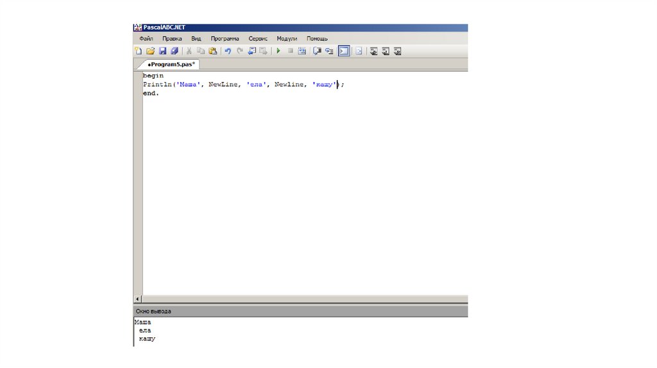Click 'ела' in the output window
Image resolution: width=657 pixels, height=368 pixels.
(x=145, y=330)
